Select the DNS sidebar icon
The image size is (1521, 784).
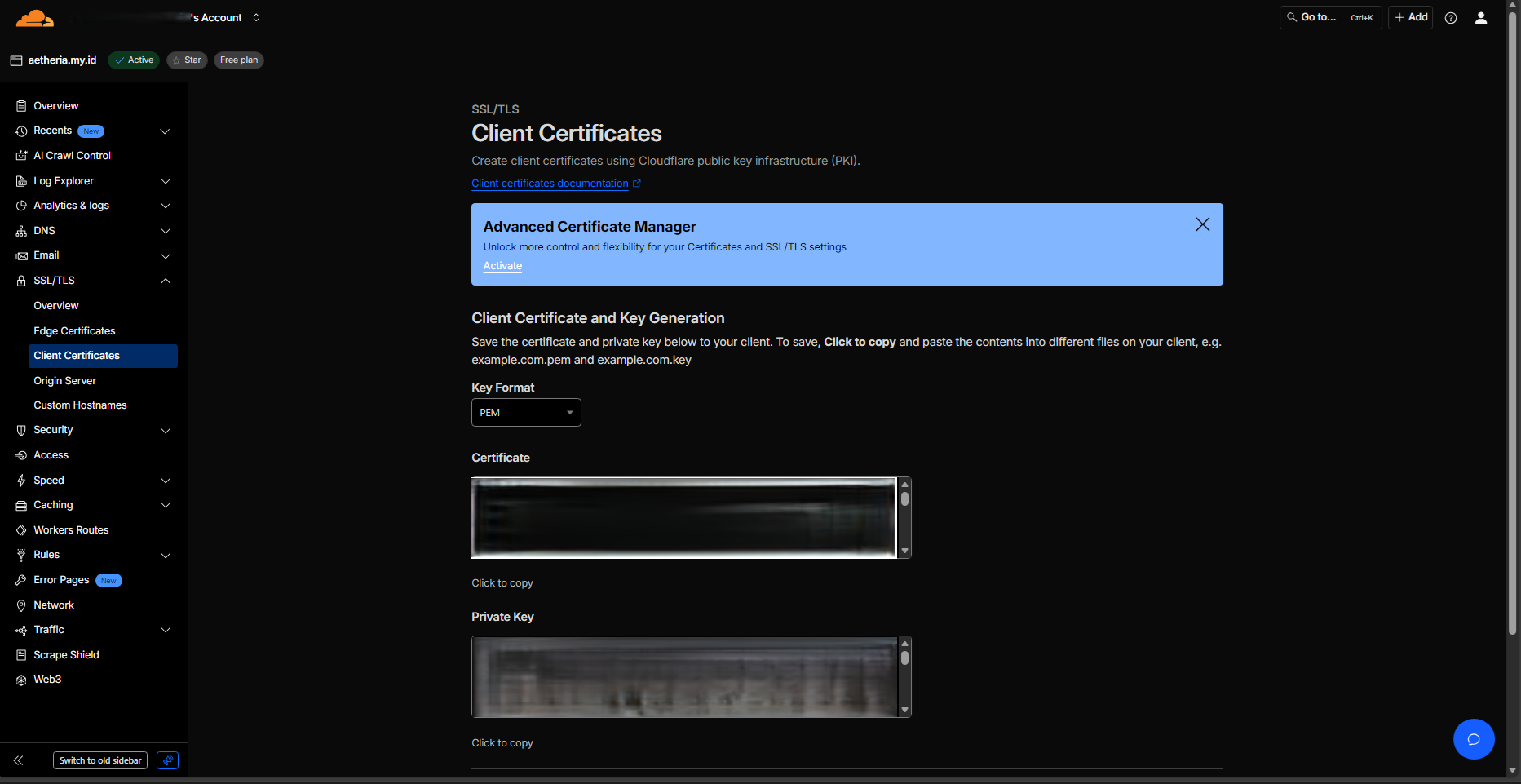click(20, 231)
